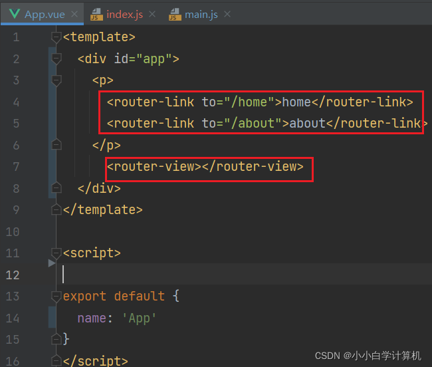Image resolution: width=432 pixels, height=367 pixels.
Task: Click the closing </router-view> tag
Action: [253, 166]
